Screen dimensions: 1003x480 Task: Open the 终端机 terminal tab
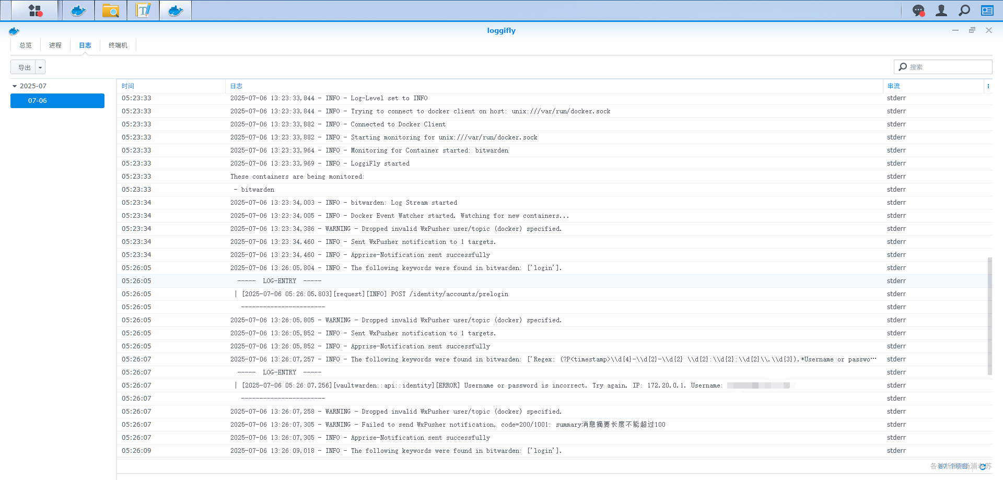click(118, 45)
